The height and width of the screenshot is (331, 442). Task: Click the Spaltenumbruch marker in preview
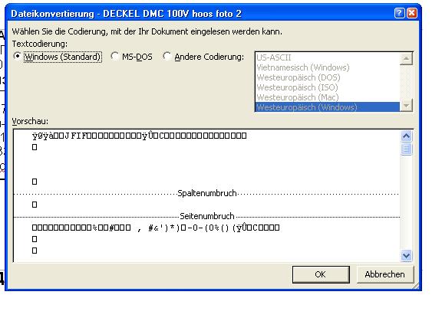(207, 193)
